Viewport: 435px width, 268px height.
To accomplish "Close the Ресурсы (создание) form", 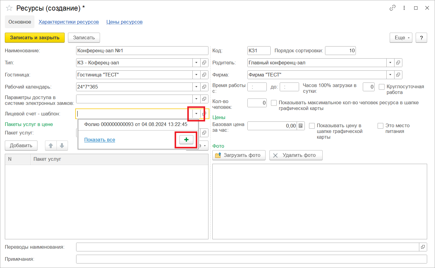I will pos(427,8).
